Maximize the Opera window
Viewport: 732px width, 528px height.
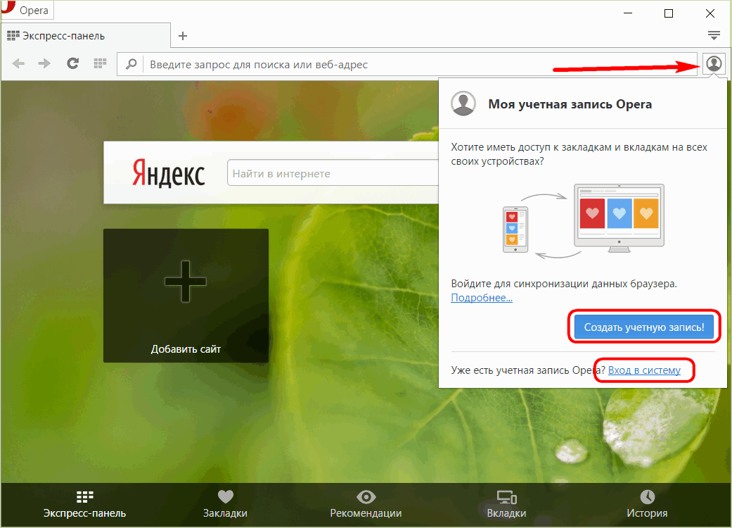669,13
